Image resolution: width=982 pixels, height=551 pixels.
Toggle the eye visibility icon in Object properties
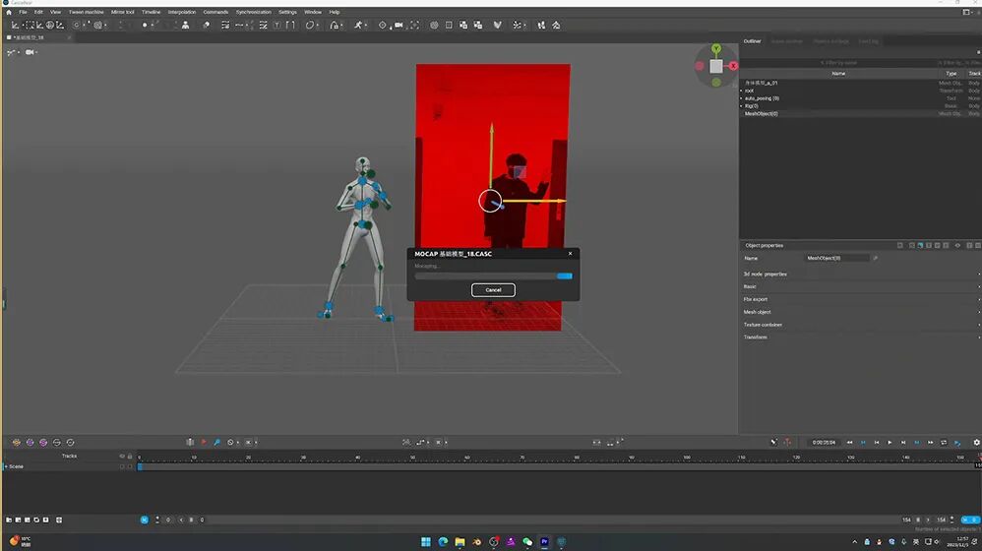point(957,245)
